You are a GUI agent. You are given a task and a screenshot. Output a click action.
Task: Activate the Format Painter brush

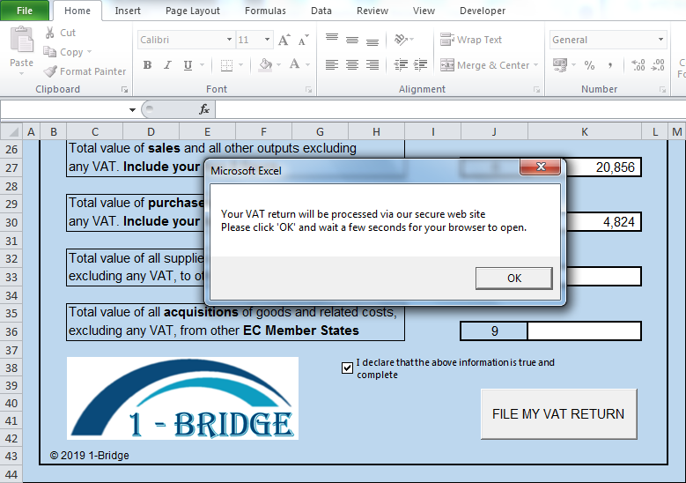tap(50, 71)
